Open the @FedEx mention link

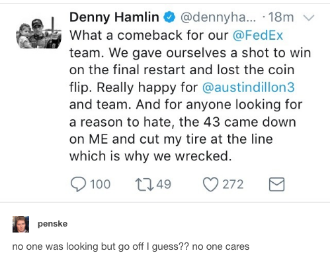[x=258, y=35]
